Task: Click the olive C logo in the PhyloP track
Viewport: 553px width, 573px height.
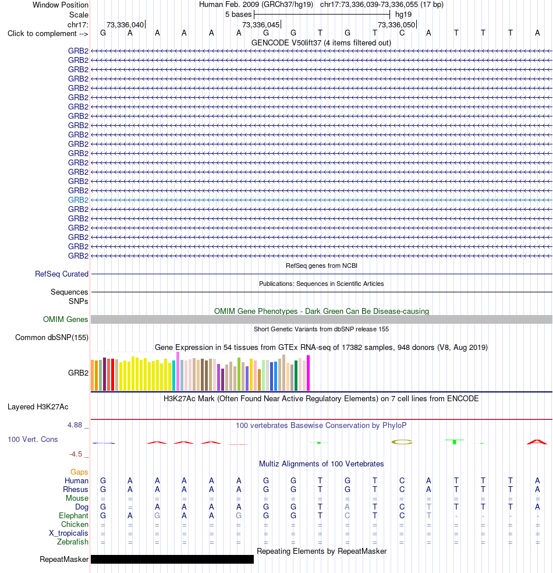Action: (402, 442)
